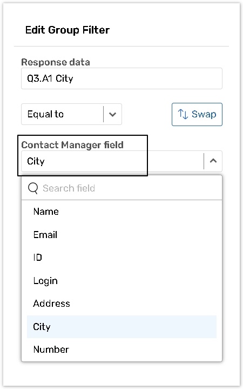
Task: Pick Address in the dropdown list
Action: 122,304
